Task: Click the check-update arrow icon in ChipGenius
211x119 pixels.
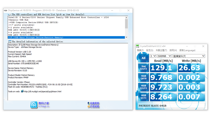Action: [89, 103]
